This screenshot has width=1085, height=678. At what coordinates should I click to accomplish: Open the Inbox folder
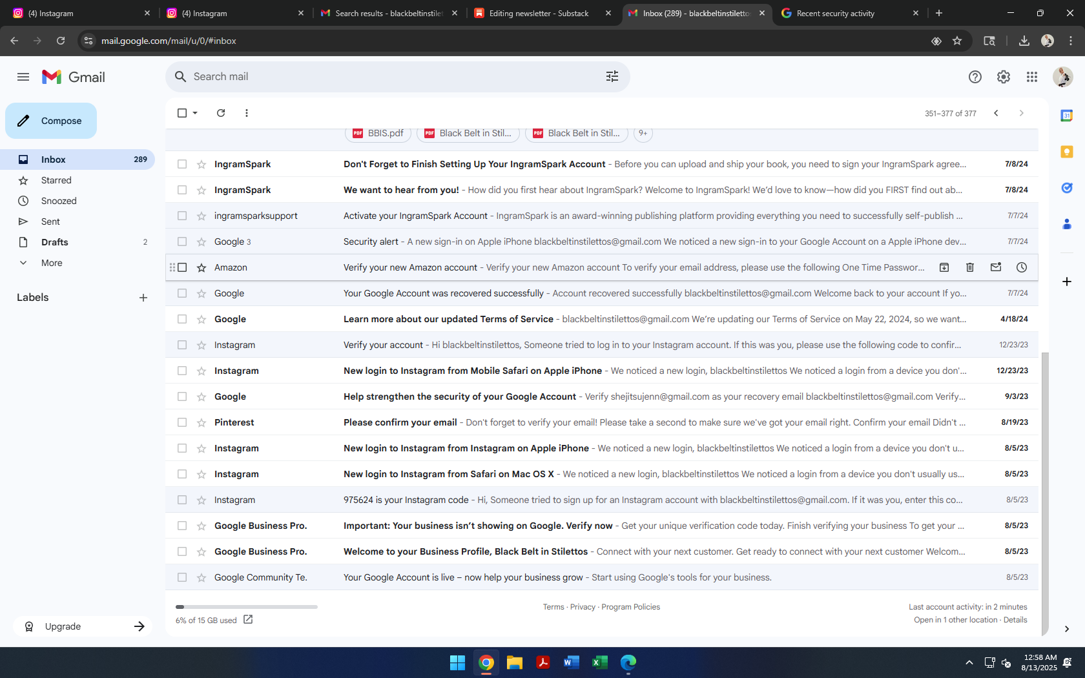pyautogui.click(x=77, y=159)
